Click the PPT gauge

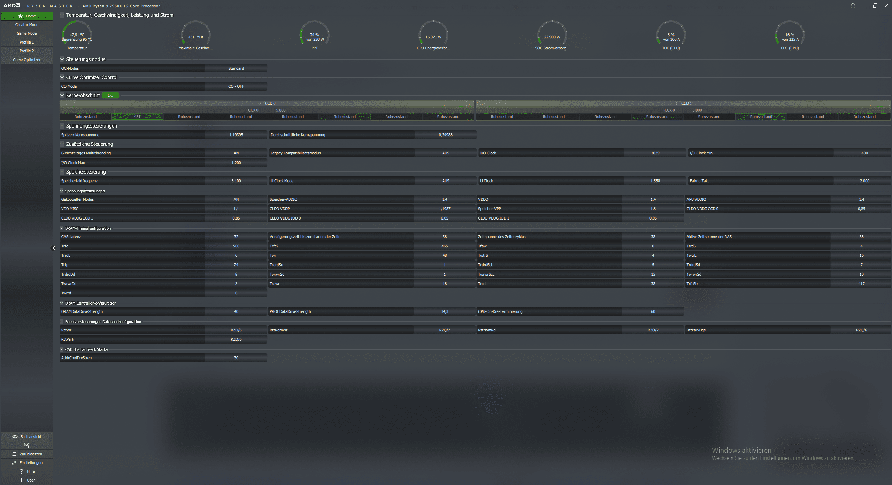click(315, 35)
